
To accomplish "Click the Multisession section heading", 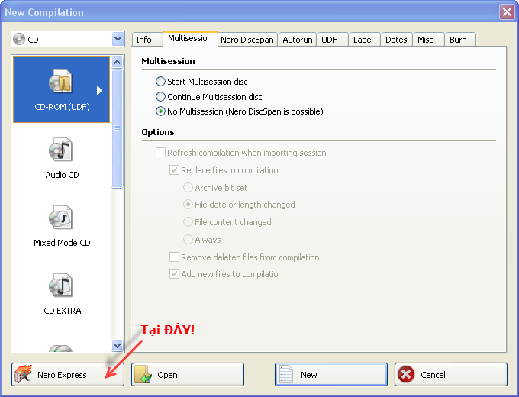I will pos(168,61).
